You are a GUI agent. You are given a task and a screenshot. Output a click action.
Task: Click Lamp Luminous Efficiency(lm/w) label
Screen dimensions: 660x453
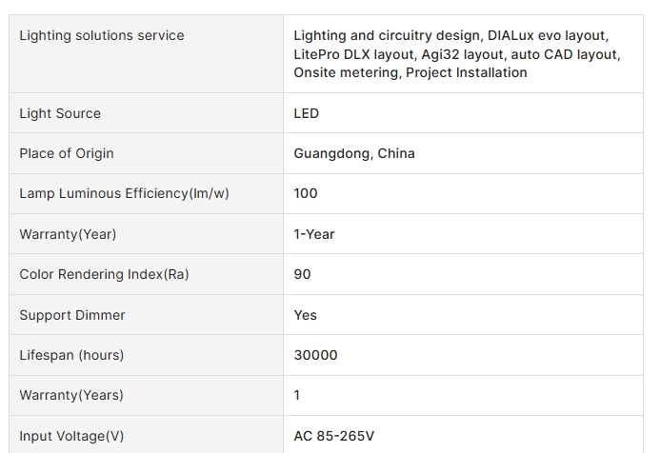point(124,193)
